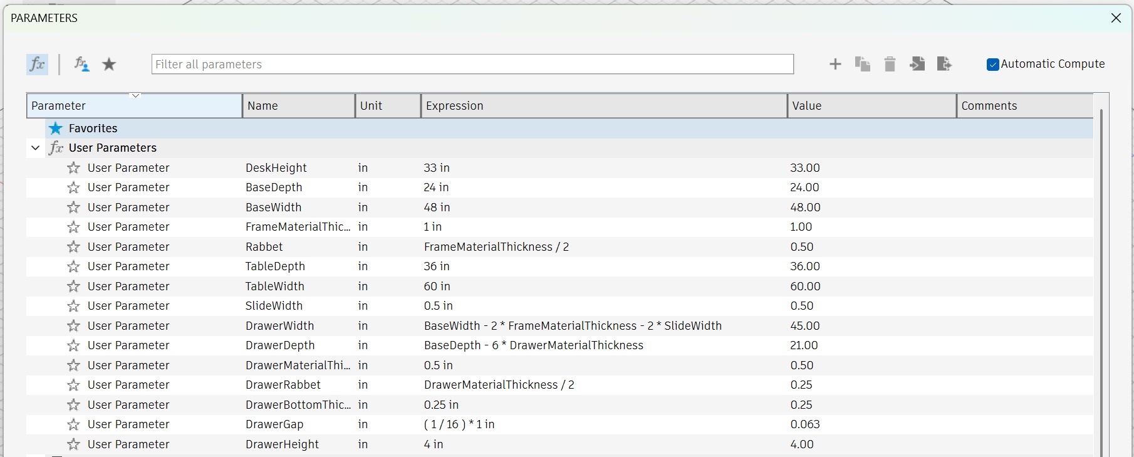Sort by the Name column header
Viewport: 1134px width, 457px height.
tap(298, 106)
